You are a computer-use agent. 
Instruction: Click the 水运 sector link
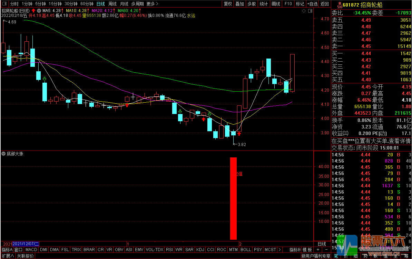(x=191, y=15)
